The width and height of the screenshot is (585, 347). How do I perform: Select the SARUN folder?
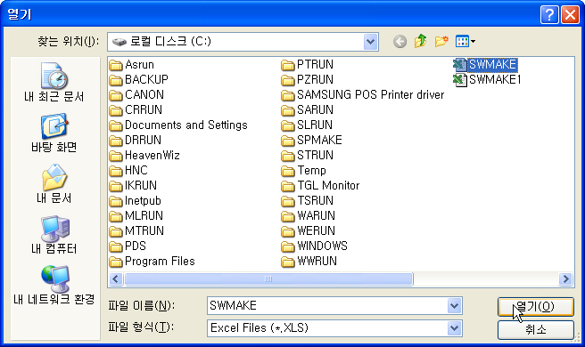click(x=307, y=110)
